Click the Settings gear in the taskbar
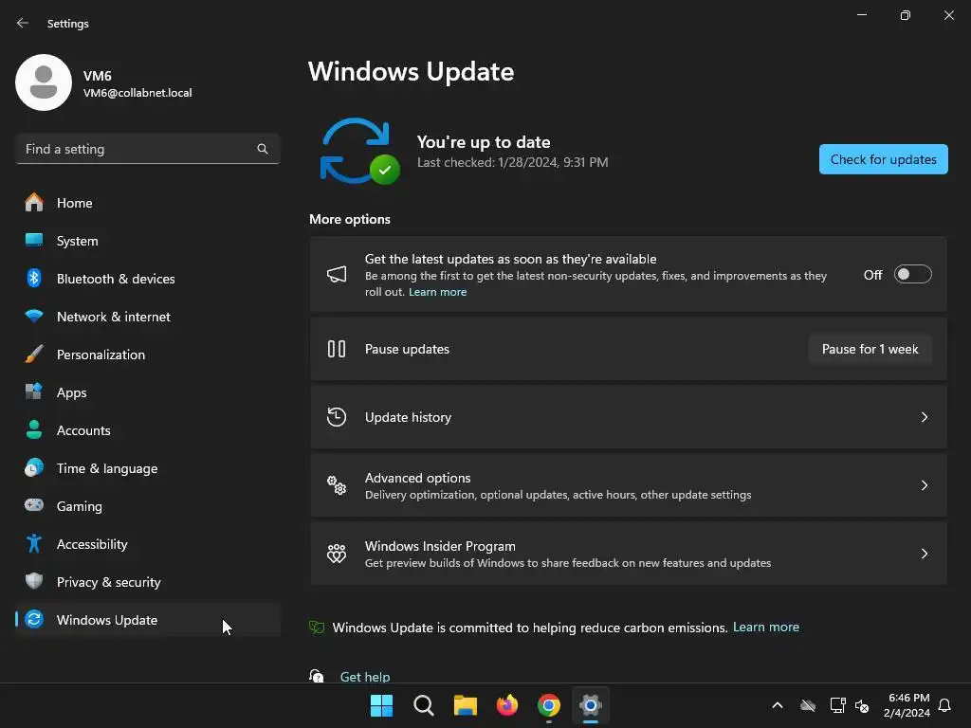 point(591,705)
